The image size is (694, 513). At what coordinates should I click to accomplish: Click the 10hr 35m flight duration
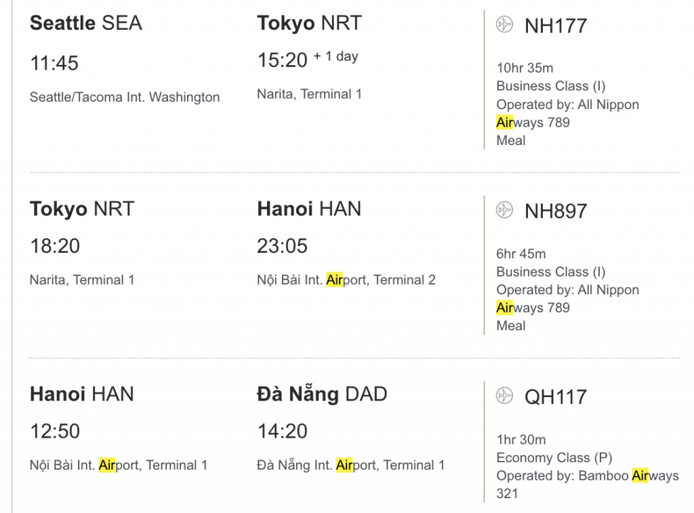(525, 68)
